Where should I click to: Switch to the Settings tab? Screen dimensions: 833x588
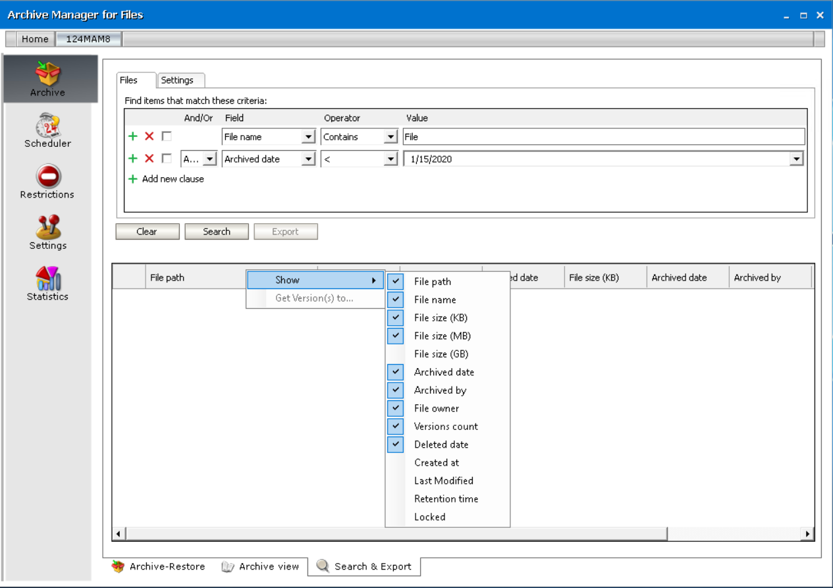pos(178,80)
